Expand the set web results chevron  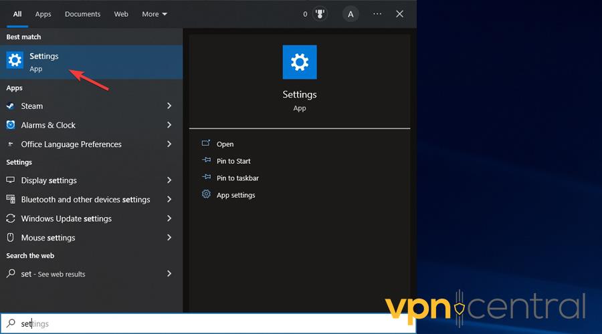pyautogui.click(x=169, y=273)
